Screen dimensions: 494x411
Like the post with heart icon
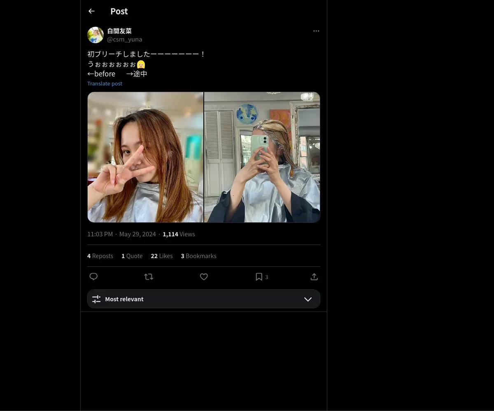click(204, 277)
